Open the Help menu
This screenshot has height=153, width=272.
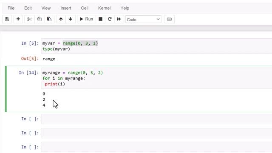coord(125,8)
